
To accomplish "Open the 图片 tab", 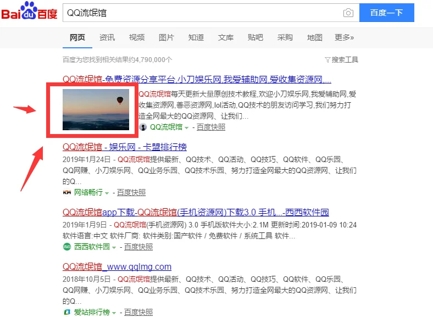I will click(x=166, y=37).
